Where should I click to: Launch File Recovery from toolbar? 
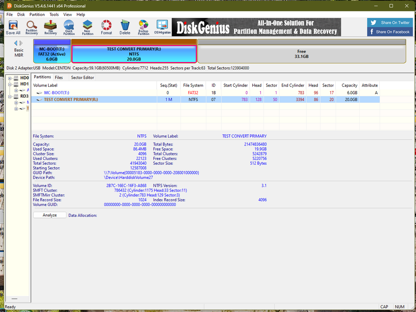pos(50,27)
